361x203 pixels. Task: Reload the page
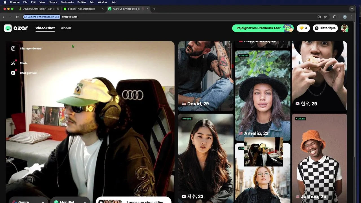coord(17,17)
